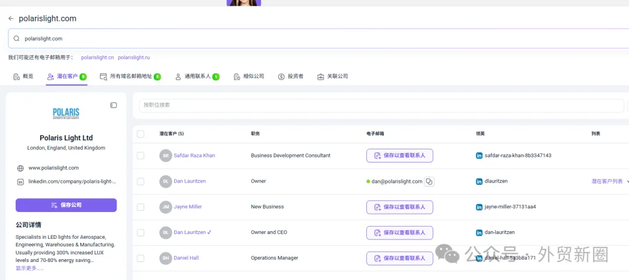Click the 领英 column header
Image resolution: width=629 pixels, height=280 pixels.
point(480,134)
